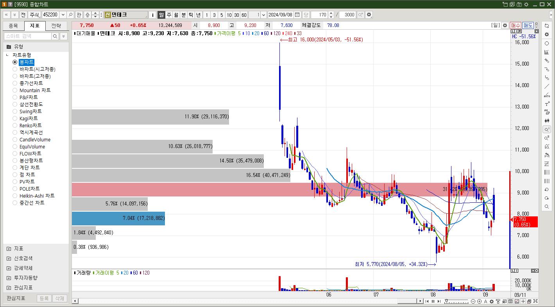Select 종가선차트 radio option
Viewport: 555px width, 307px height.
(15, 83)
